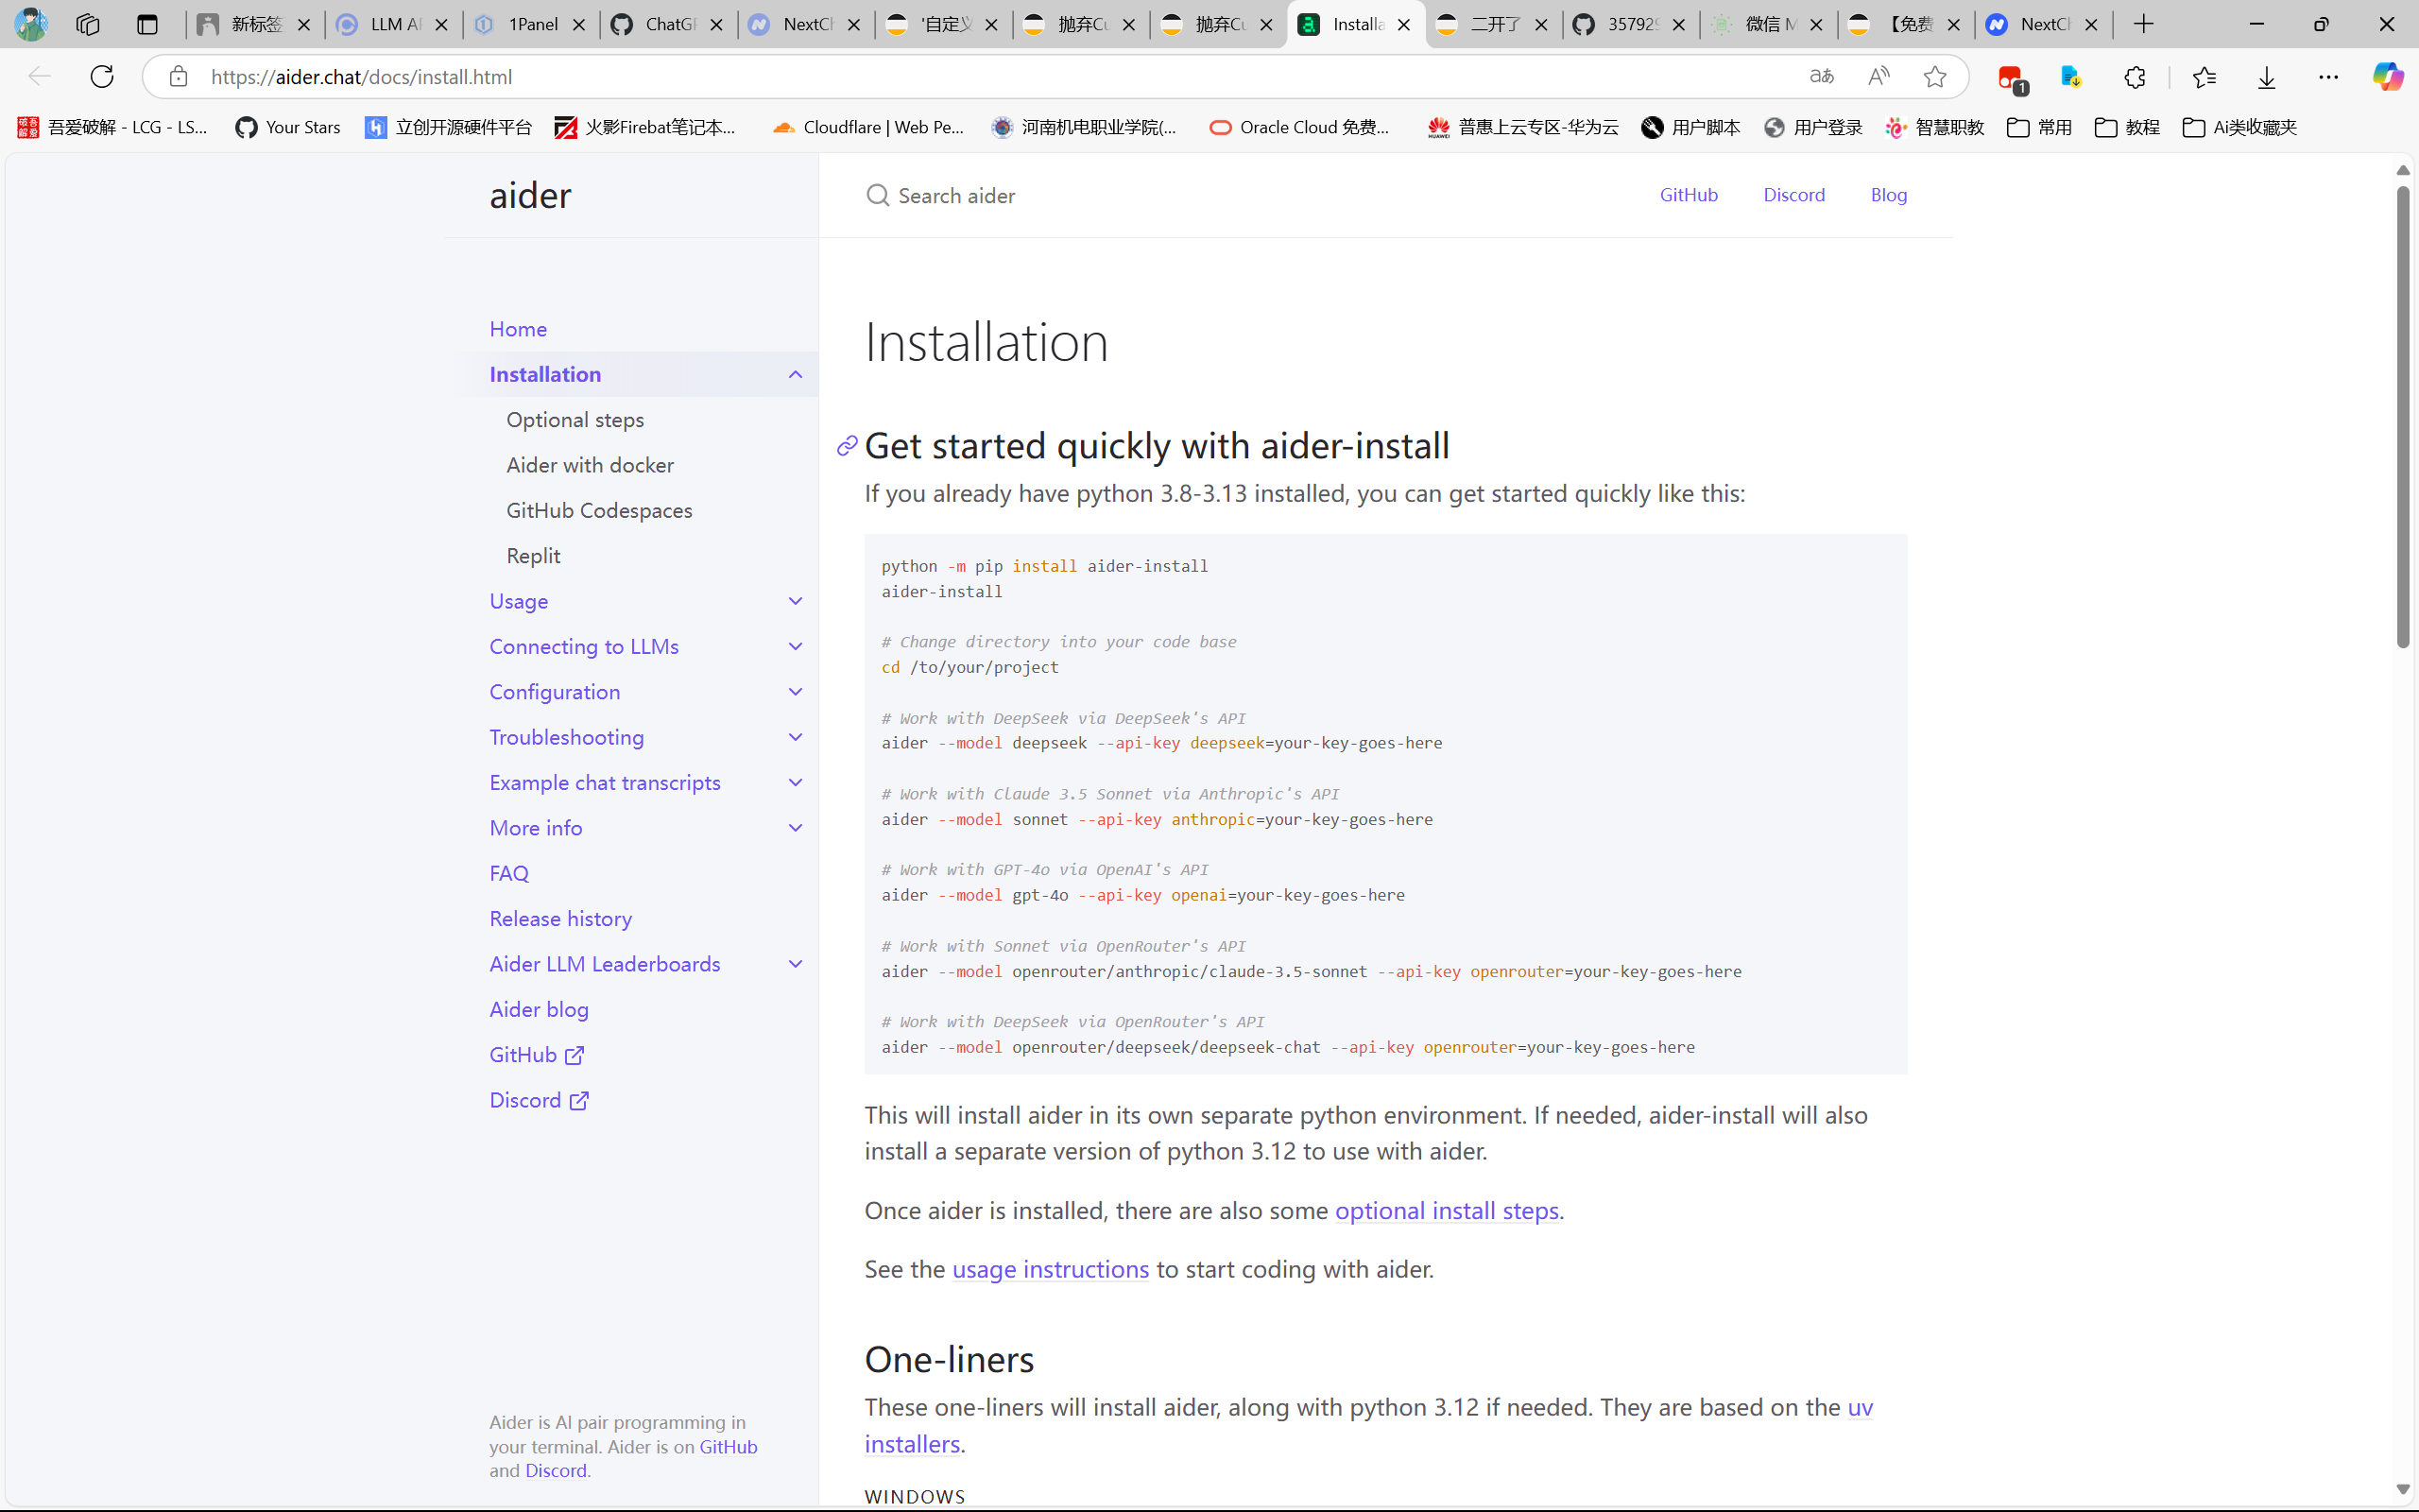The height and width of the screenshot is (1512, 2419).
Task: Click the browser refresh icon
Action: pyautogui.click(x=102, y=76)
